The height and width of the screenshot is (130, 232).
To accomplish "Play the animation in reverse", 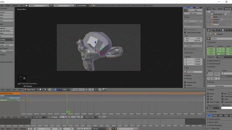I will click(x=83, y=129).
